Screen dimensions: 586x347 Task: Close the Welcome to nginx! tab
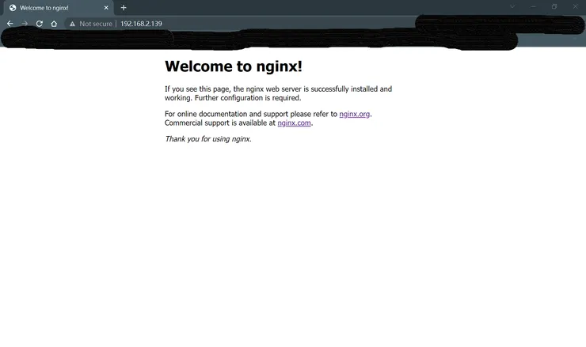click(106, 7)
